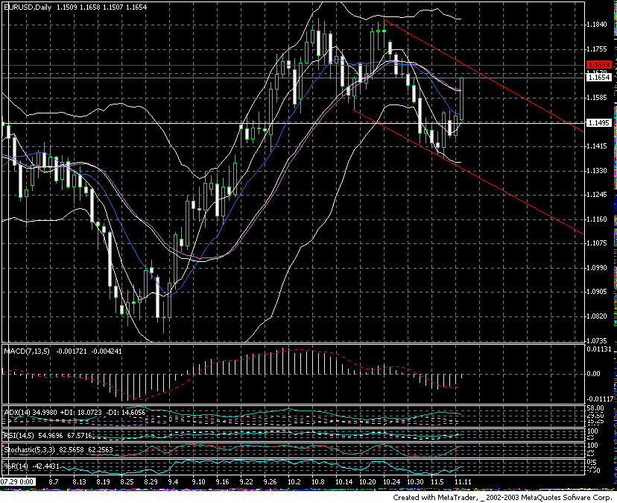Click the 10.14 date on time axis
Screen dimensions: 617x503
point(344,481)
